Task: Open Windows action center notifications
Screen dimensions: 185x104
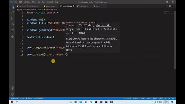Action: click(x=172, y=102)
